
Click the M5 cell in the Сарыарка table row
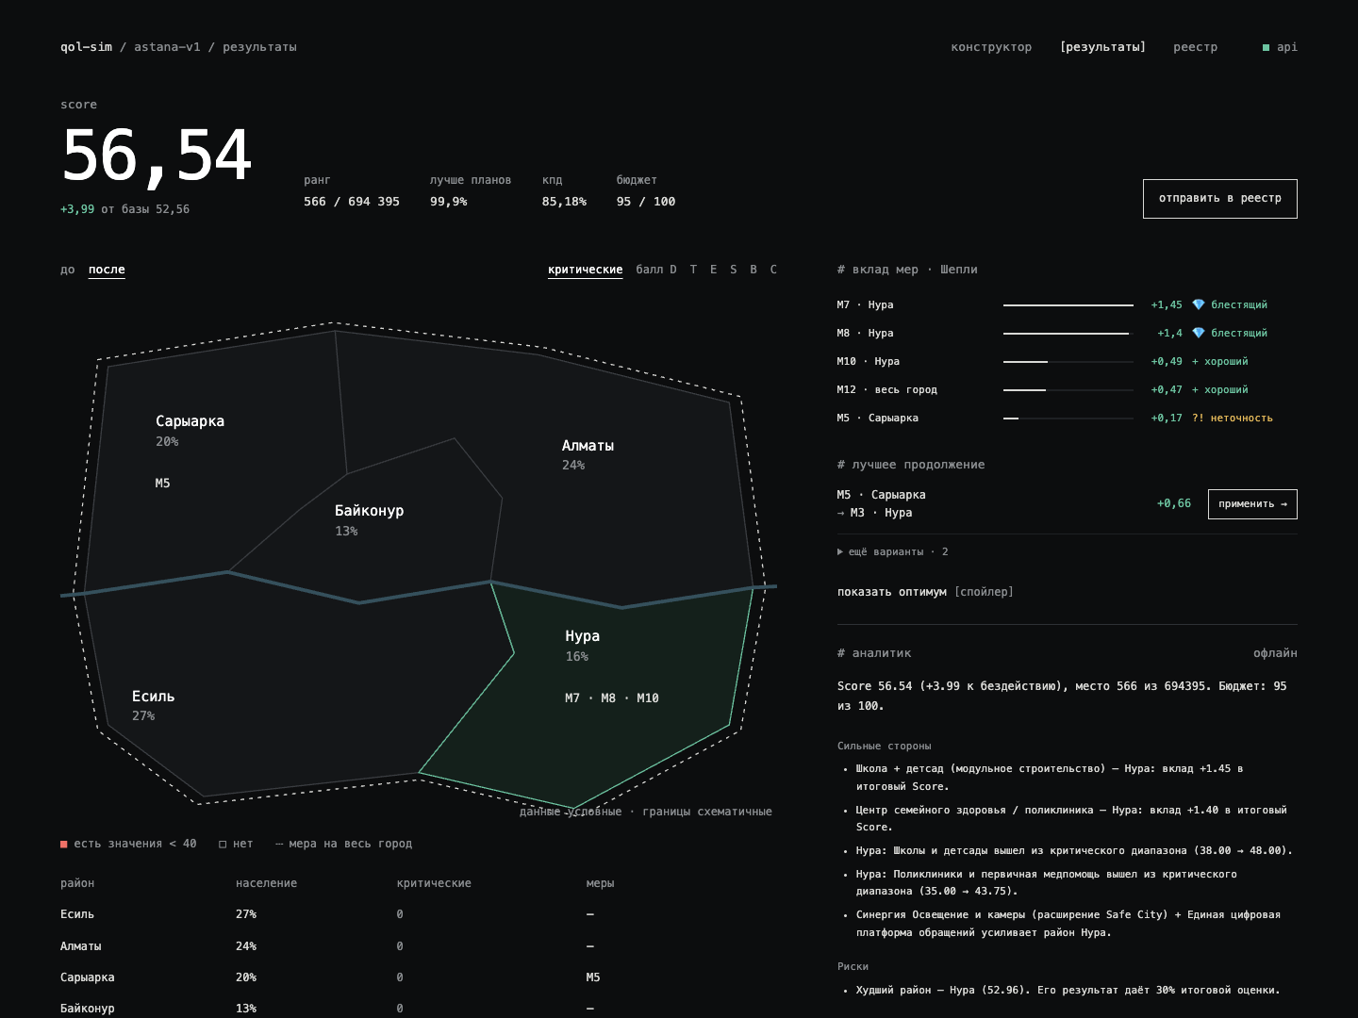[x=593, y=977]
